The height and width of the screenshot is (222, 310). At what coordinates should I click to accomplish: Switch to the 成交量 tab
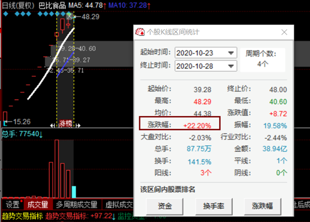pyautogui.click(x=37, y=205)
